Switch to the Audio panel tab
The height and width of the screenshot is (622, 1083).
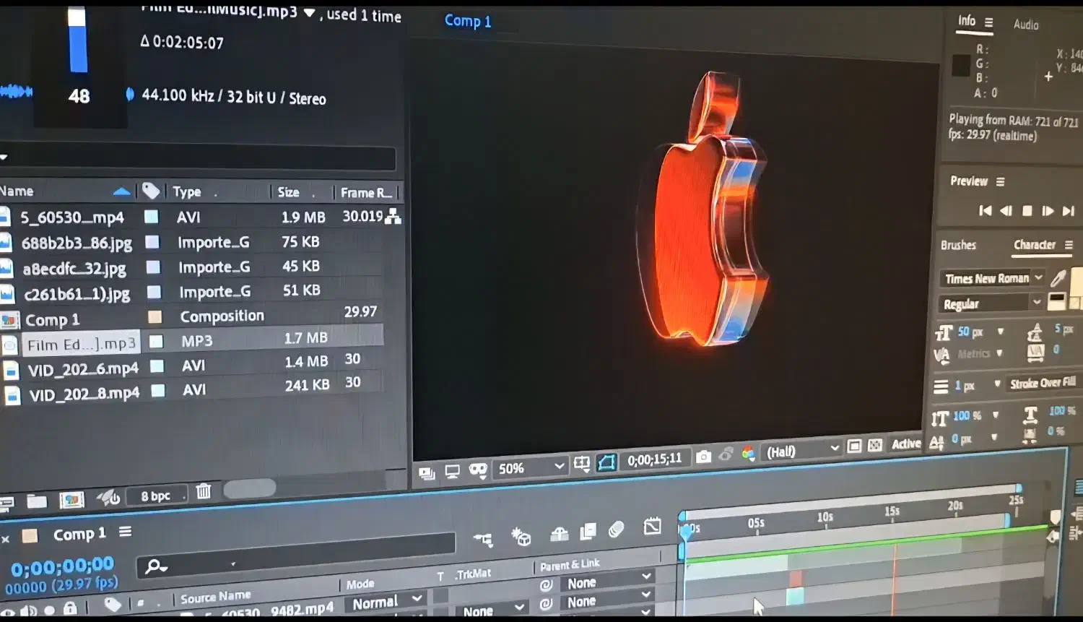pos(1025,25)
